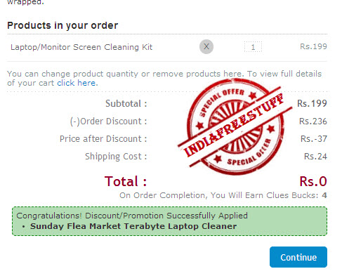Screen dimensions: 342x276
Task: Click the product row price Rs.199
Action: [313, 46]
